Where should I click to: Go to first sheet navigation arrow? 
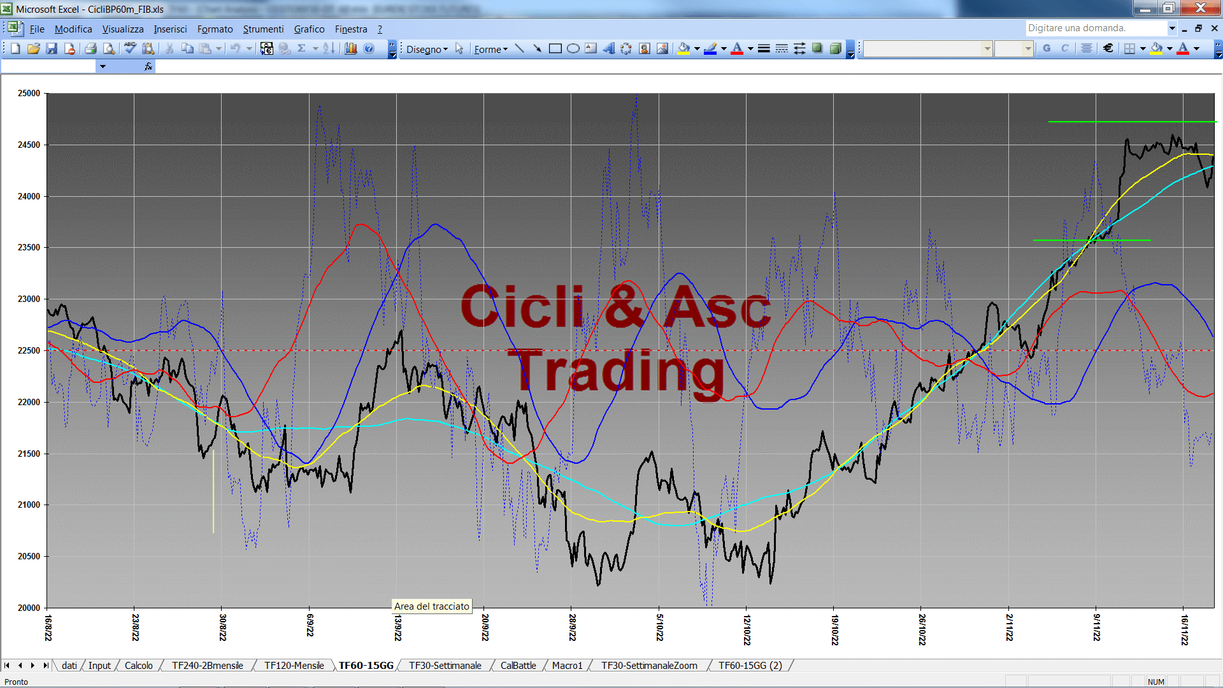coord(7,666)
